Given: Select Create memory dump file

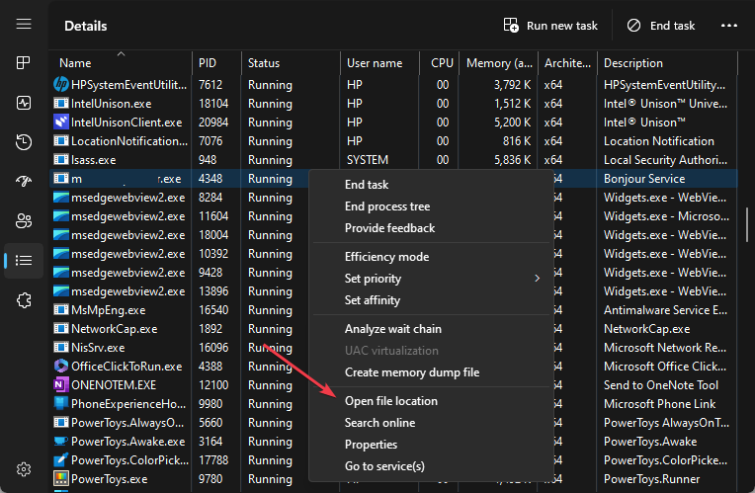Looking at the screenshot, I should coord(432,372).
